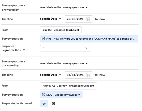Click edit icon on NPS survey question
The image size is (142, 111).
click(44, 39)
